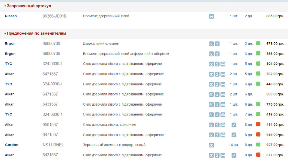This screenshot has width=288, height=159.
Task: View photo icon in Alkar 775,00 row
Action: click(x=211, y=105)
